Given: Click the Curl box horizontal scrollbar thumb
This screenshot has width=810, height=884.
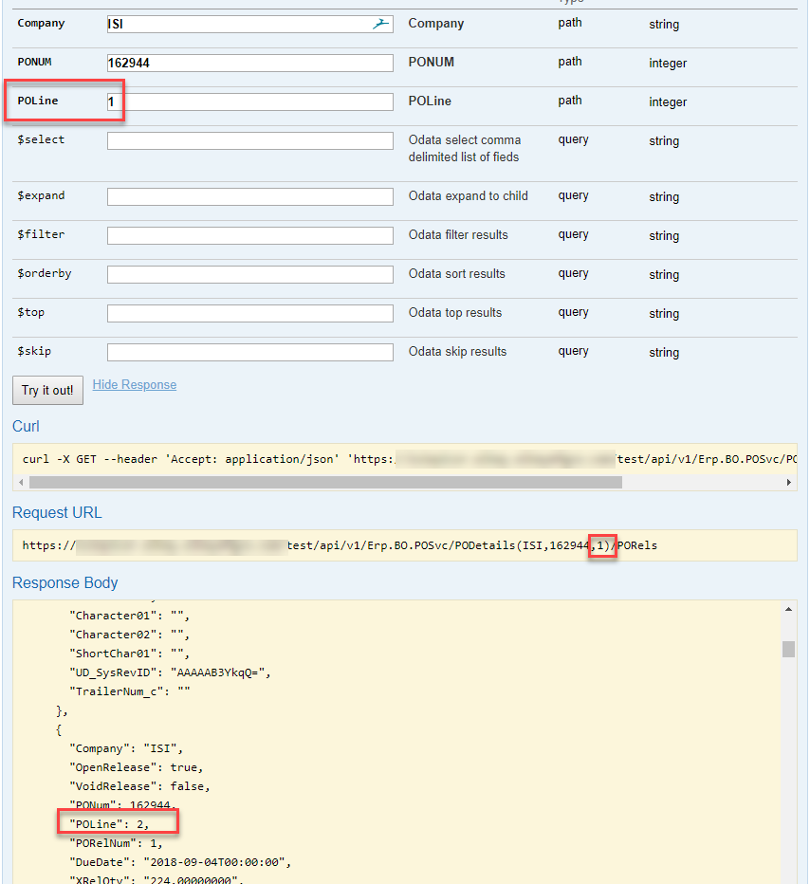Looking at the screenshot, I should (x=325, y=482).
